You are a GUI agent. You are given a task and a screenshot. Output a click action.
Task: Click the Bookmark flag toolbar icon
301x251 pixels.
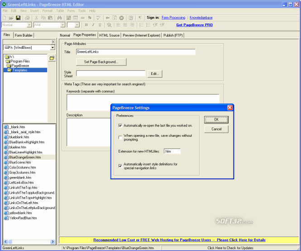click(x=90, y=18)
